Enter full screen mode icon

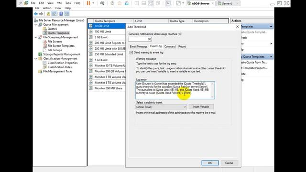point(151,3)
